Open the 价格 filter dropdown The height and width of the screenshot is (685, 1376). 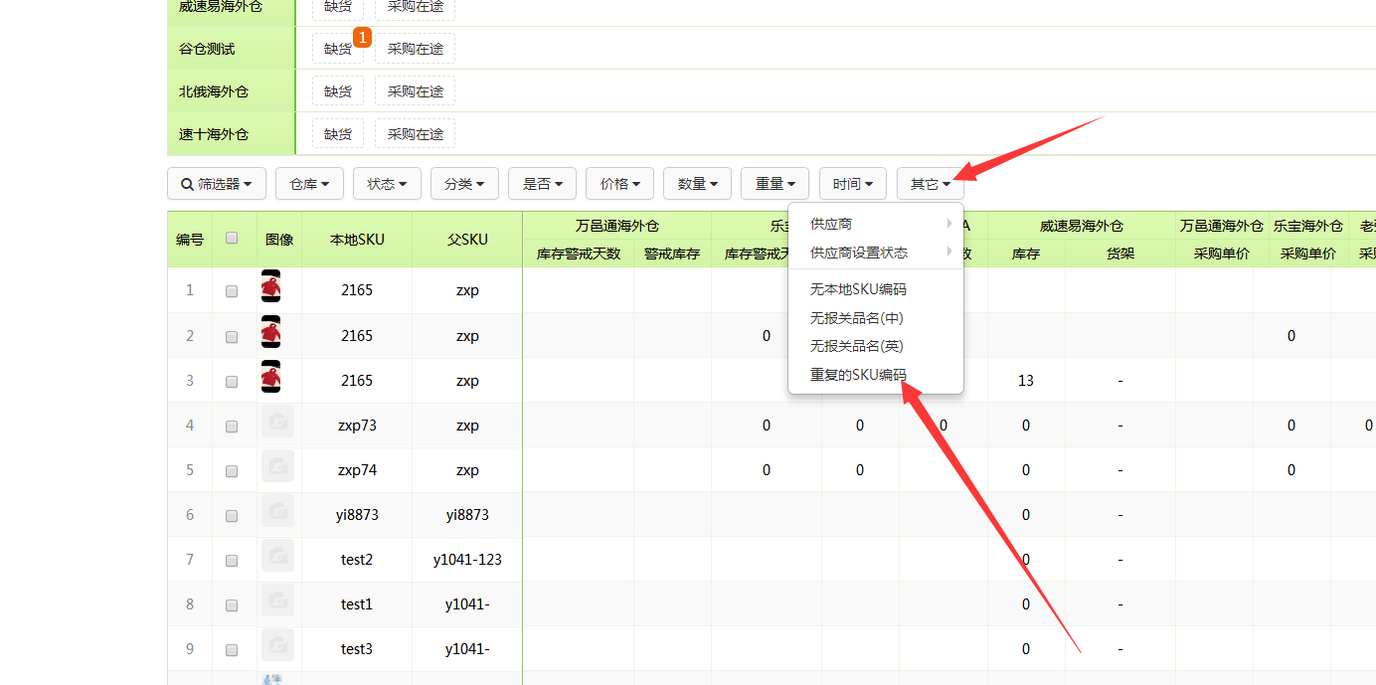(x=619, y=184)
